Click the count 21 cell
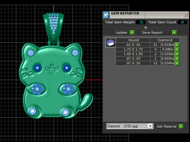 pyautogui.click(x=155, y=45)
